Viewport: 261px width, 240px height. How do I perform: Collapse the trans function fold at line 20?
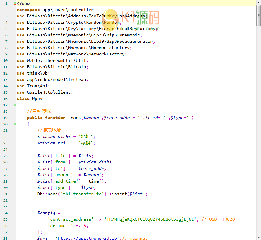[15, 124]
